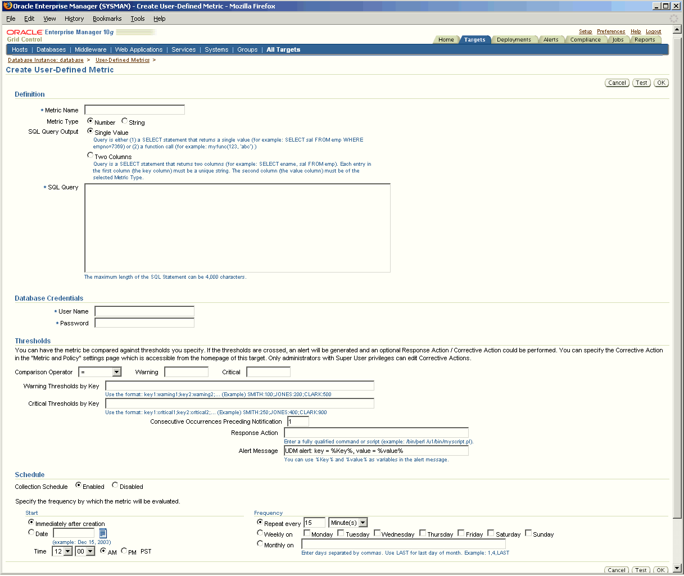Open the date picker calendar icon

[x=103, y=533]
